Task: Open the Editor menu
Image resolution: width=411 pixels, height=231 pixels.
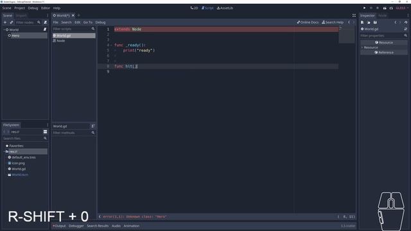Action: point(46,8)
